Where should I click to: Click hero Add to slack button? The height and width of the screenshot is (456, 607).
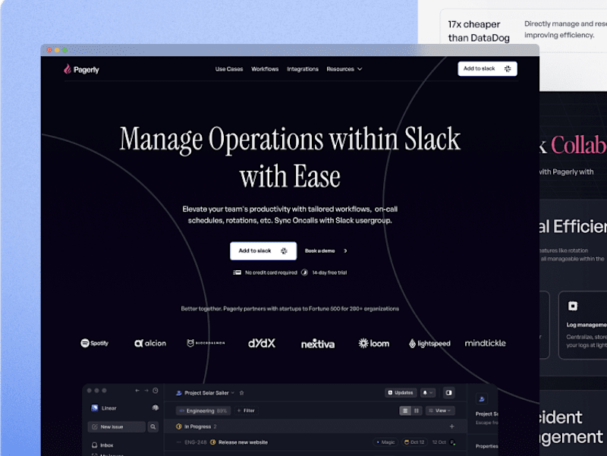(x=263, y=251)
